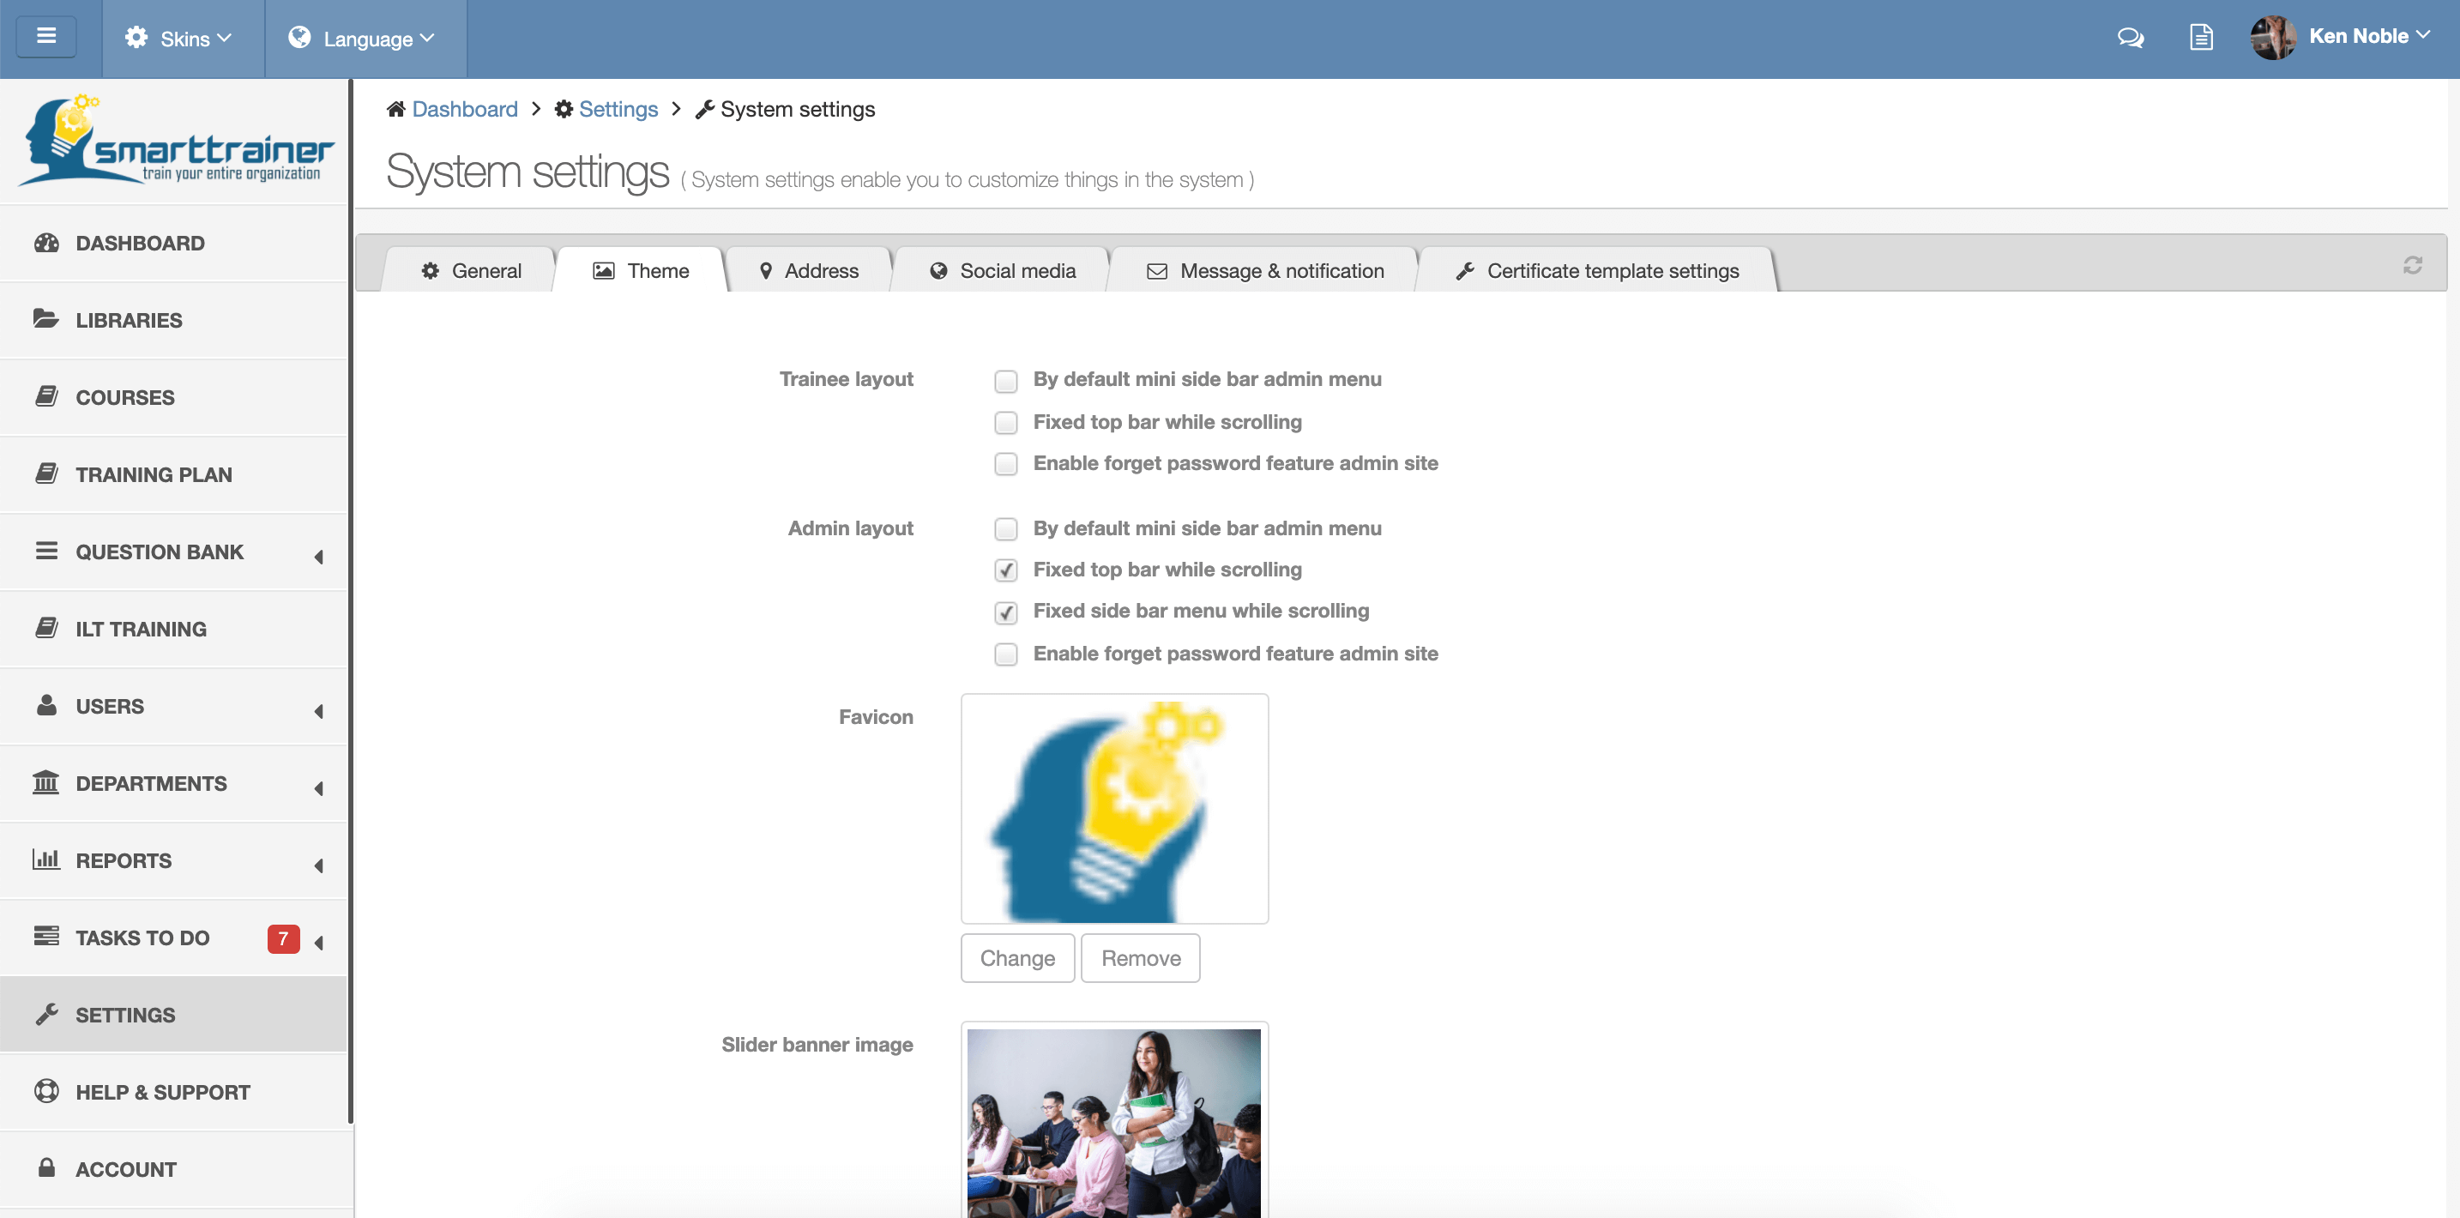This screenshot has width=2460, height=1218.
Task: Go to Settings breadcrumb link
Action: point(618,109)
